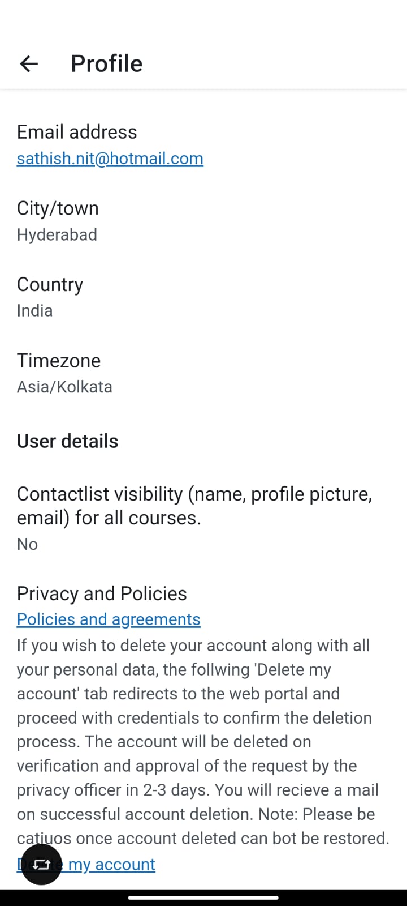Tap the User details section heading
This screenshot has width=407, height=906.
pyautogui.click(x=67, y=441)
